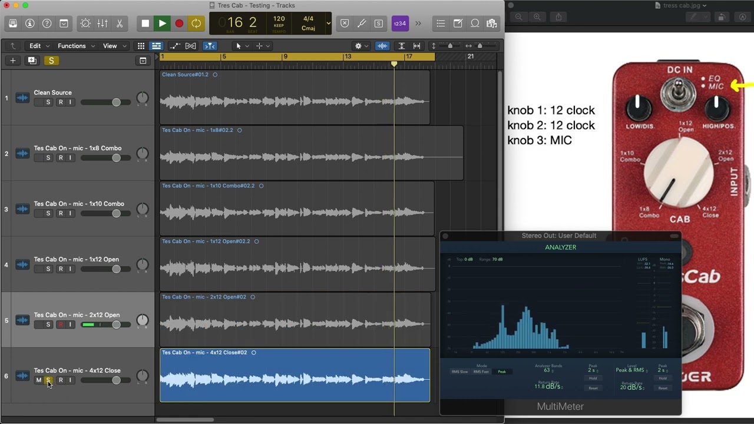Open tress cab.jpg title dropdown in Preview
Viewport: 754px width, 424px height.
pos(705,5)
